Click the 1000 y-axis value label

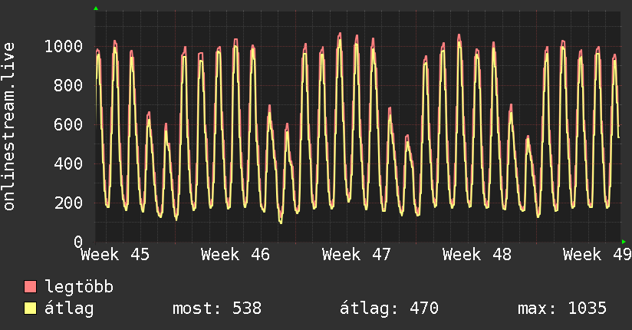[63, 47]
